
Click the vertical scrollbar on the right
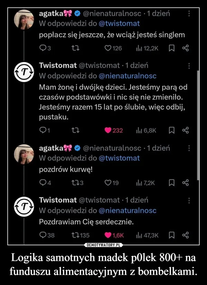(x=198, y=124)
